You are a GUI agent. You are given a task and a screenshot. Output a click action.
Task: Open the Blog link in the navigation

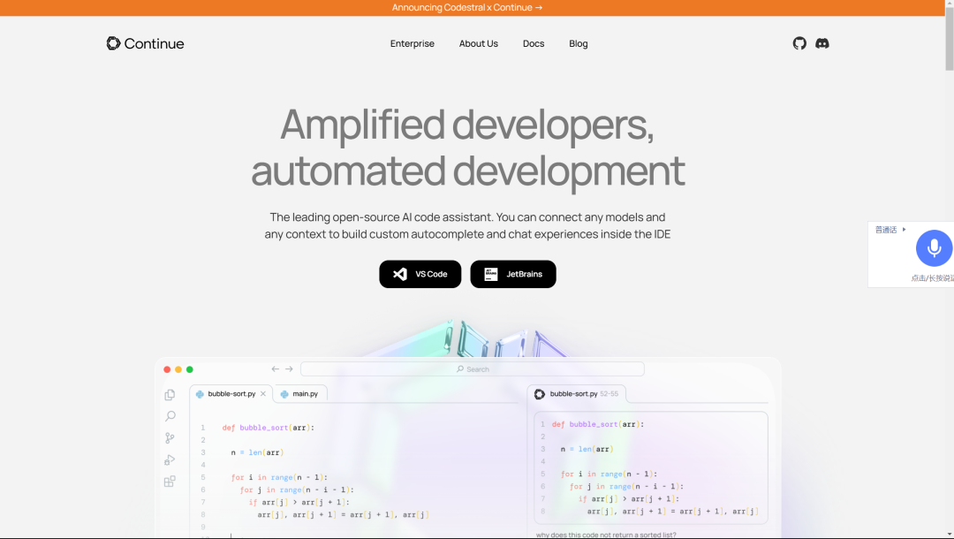click(578, 43)
